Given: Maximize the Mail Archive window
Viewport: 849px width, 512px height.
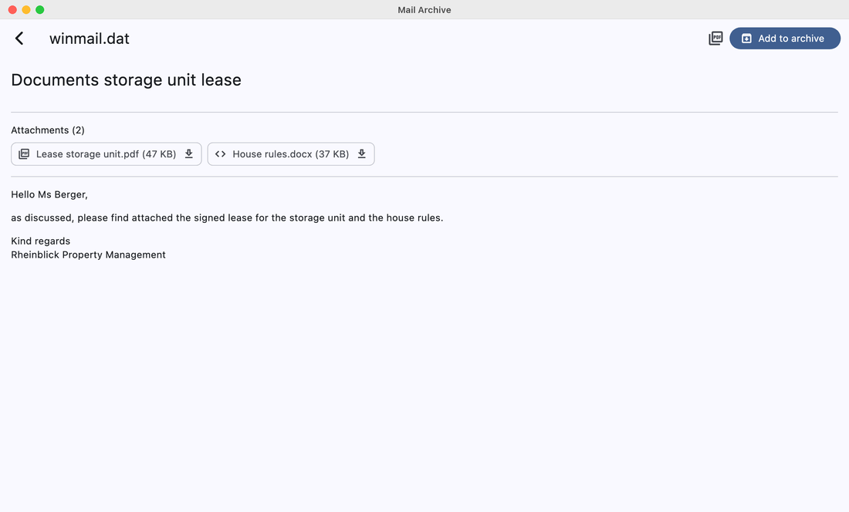Looking at the screenshot, I should point(40,10).
